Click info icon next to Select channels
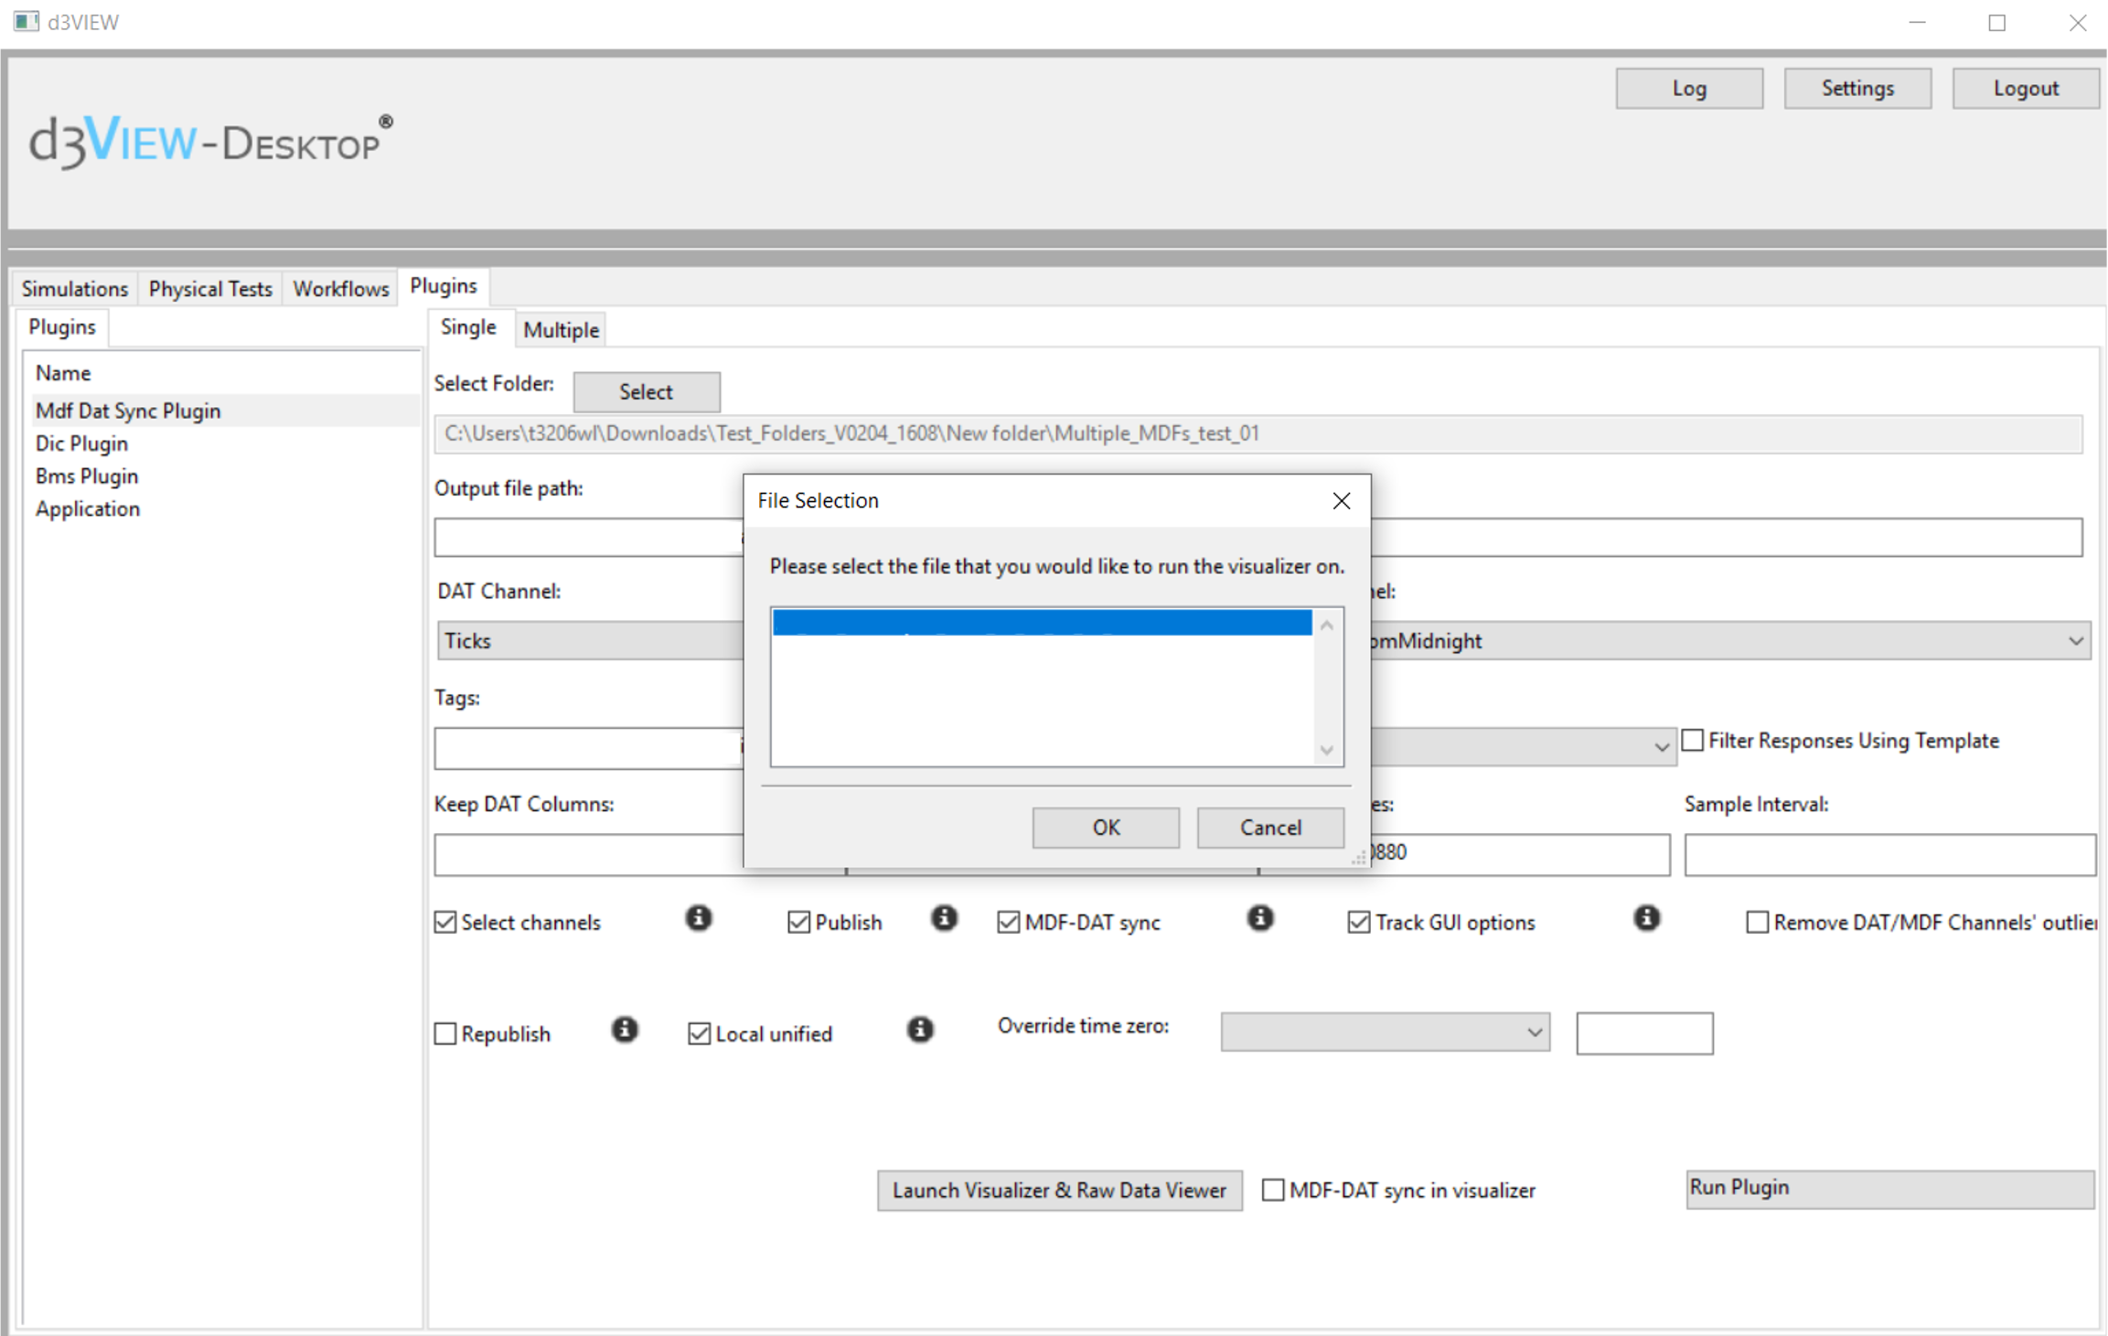Screen dimensions: 2108x1336 coord(698,918)
